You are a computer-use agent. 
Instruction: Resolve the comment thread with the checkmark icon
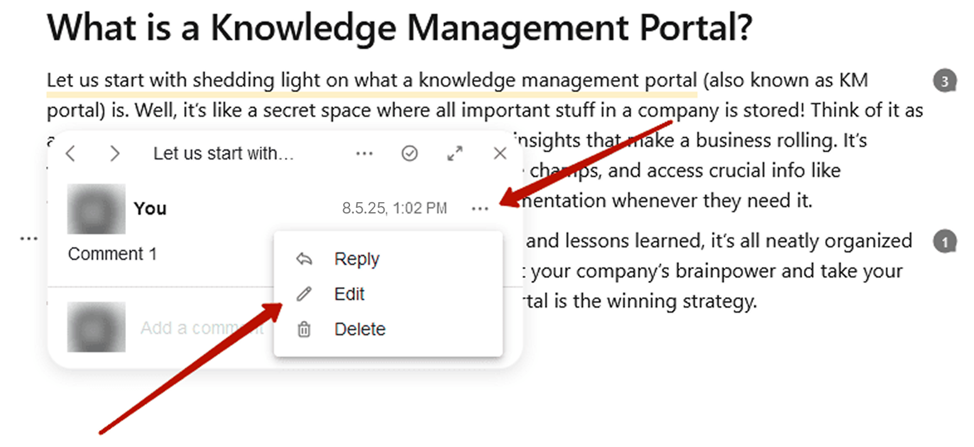click(410, 154)
